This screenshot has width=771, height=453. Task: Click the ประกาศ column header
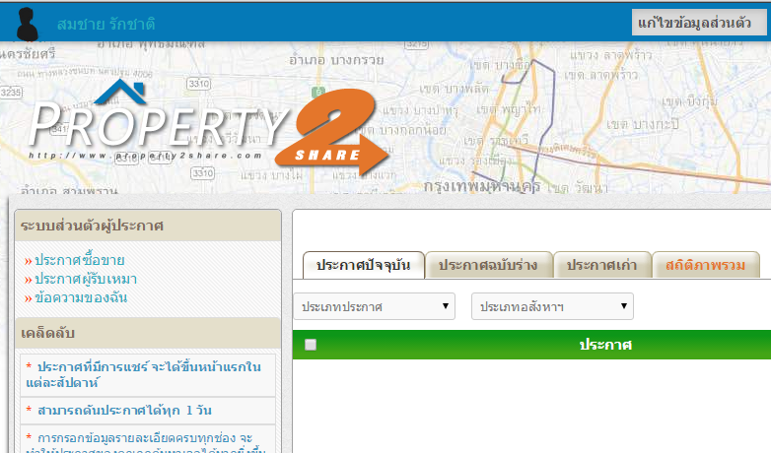(605, 345)
